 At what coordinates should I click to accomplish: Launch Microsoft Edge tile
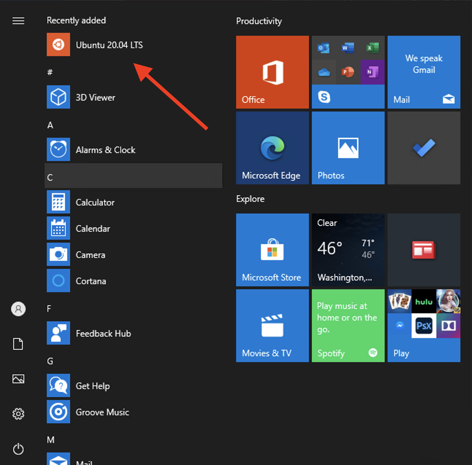(x=272, y=148)
